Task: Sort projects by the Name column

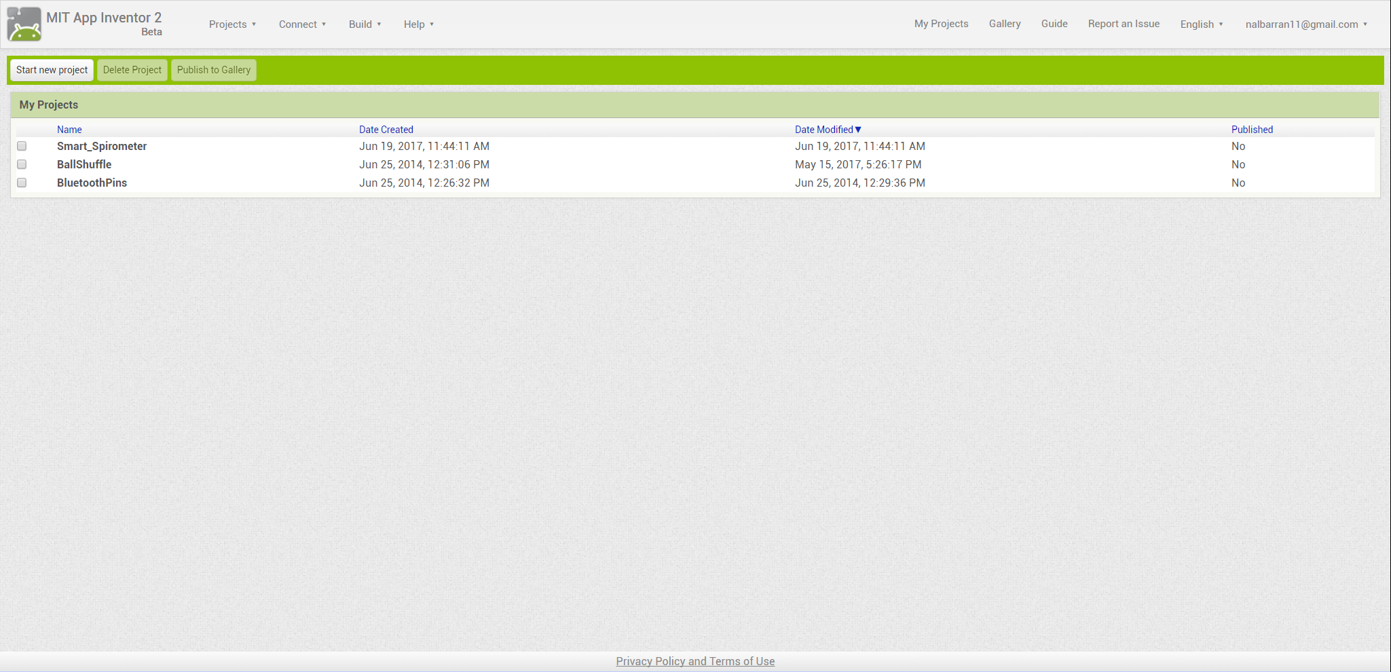Action: (x=69, y=130)
